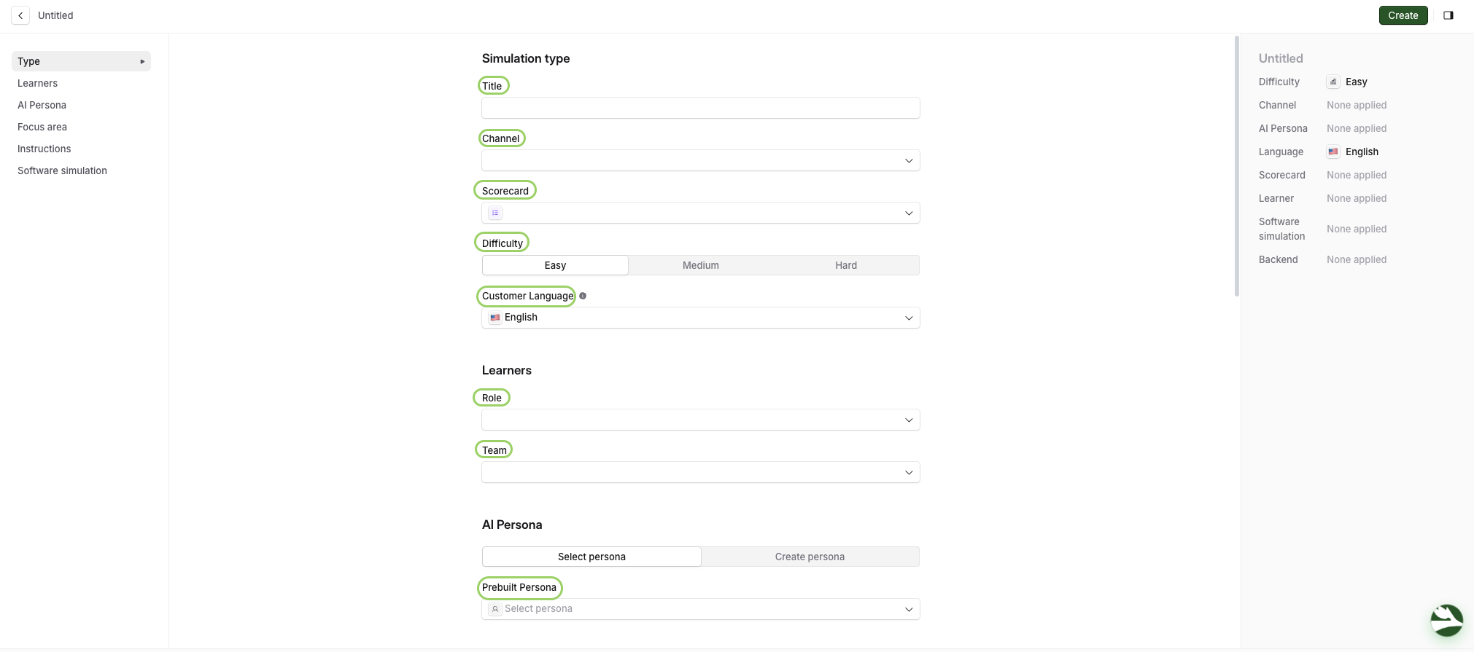Go to Type section in sidebar

[81, 61]
